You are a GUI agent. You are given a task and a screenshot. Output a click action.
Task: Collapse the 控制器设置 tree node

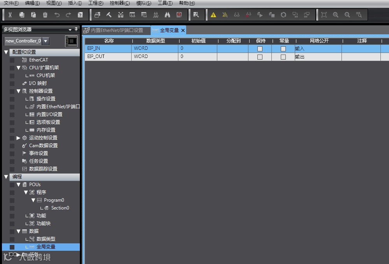pos(18,91)
